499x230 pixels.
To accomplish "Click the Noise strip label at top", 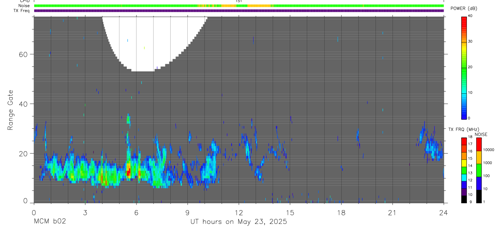I will [x=24, y=6].
